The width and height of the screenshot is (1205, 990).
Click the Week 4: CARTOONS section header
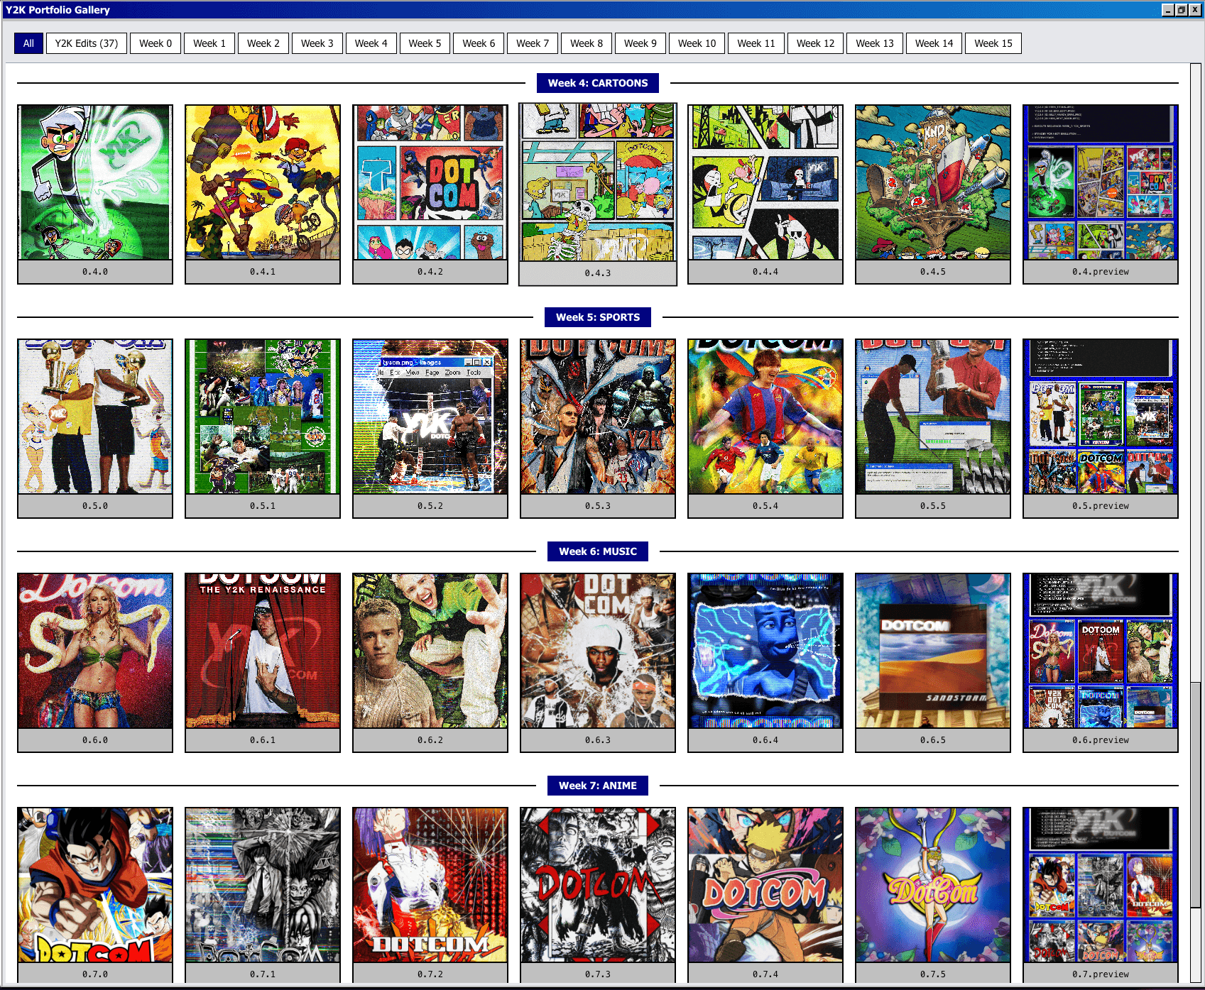coord(599,83)
